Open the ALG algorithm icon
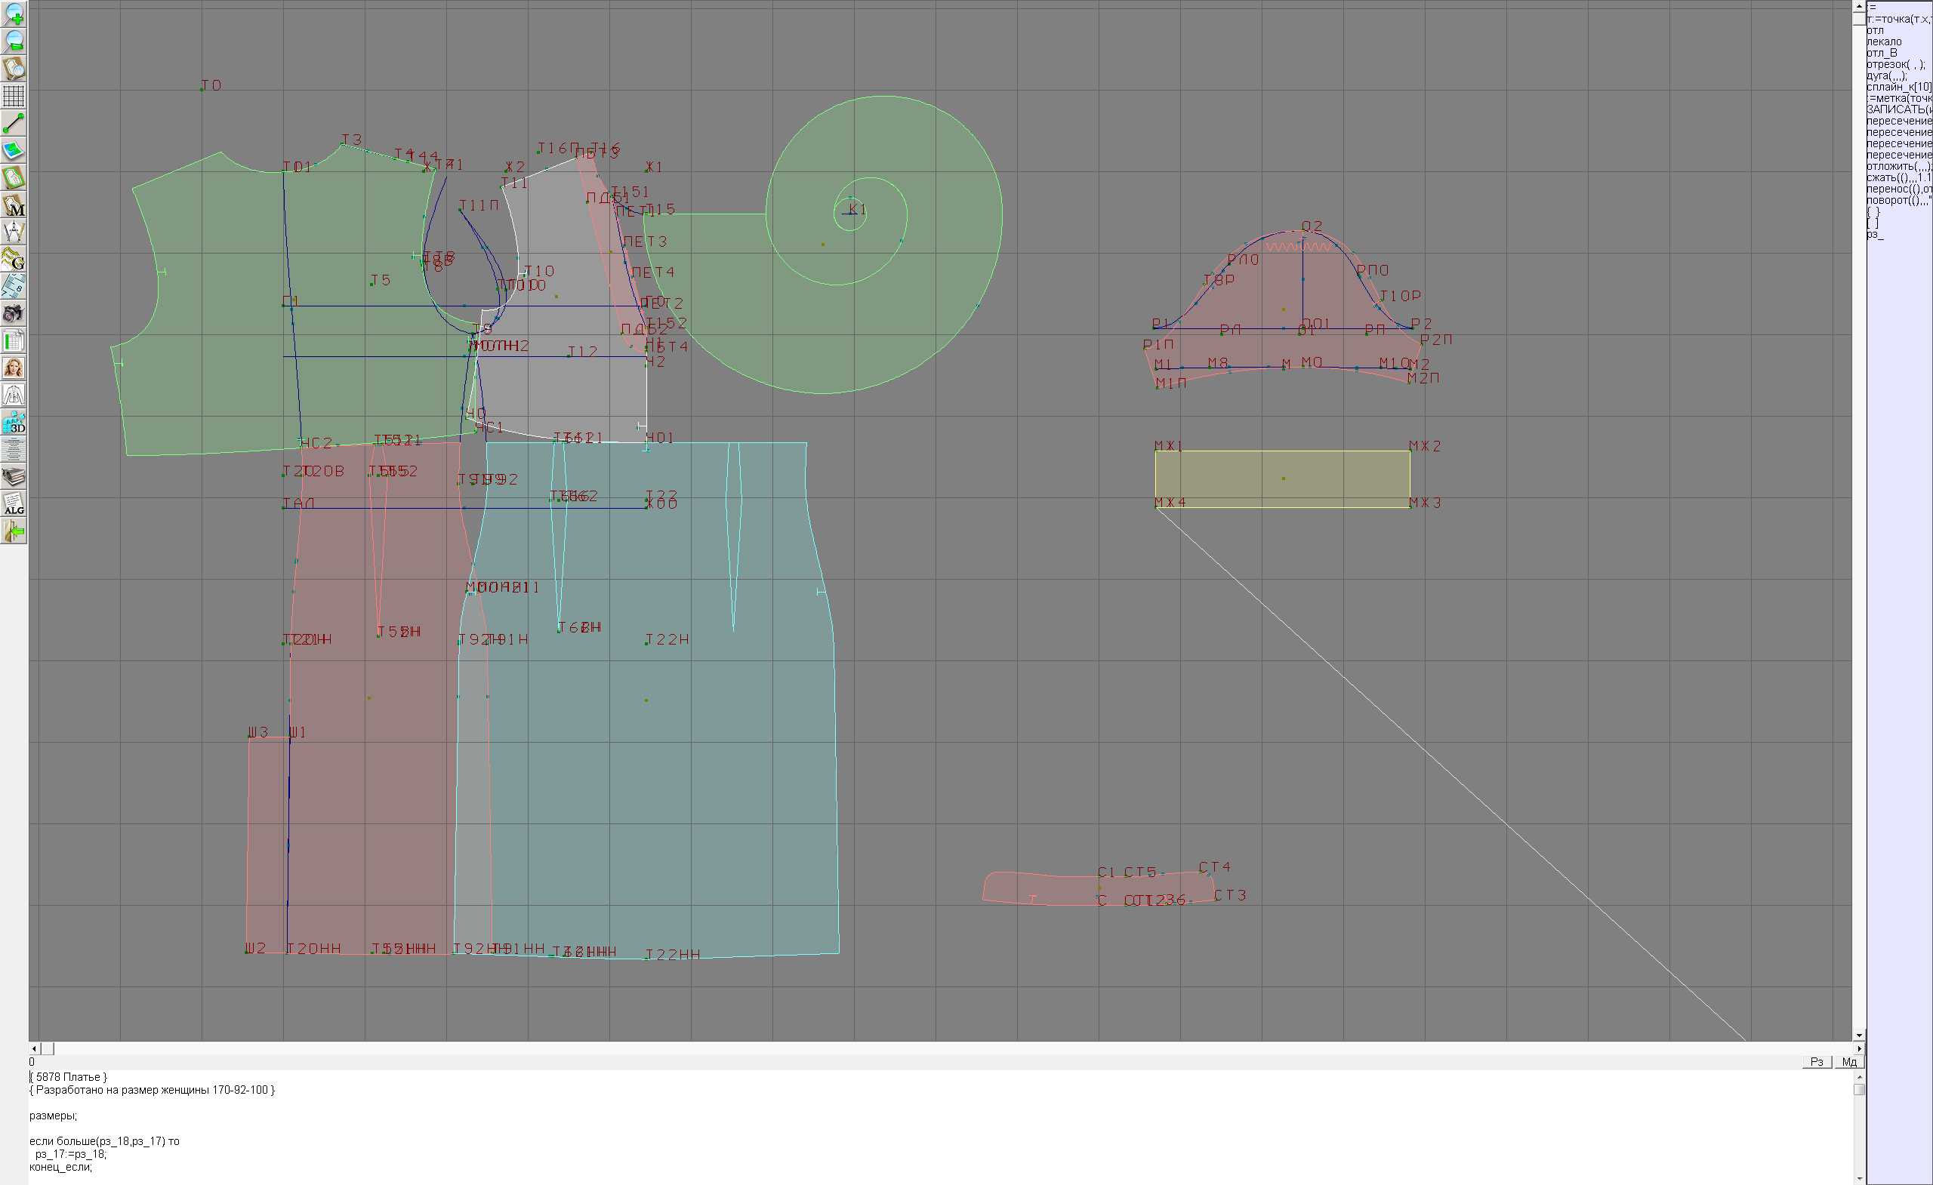 click(14, 504)
